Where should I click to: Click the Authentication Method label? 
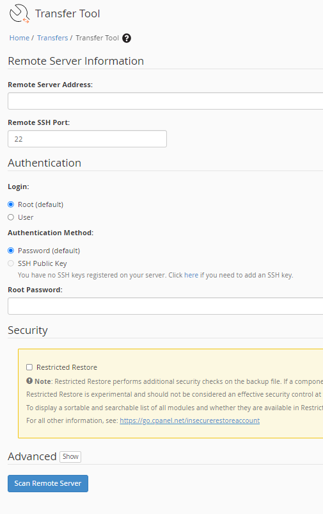pos(51,233)
